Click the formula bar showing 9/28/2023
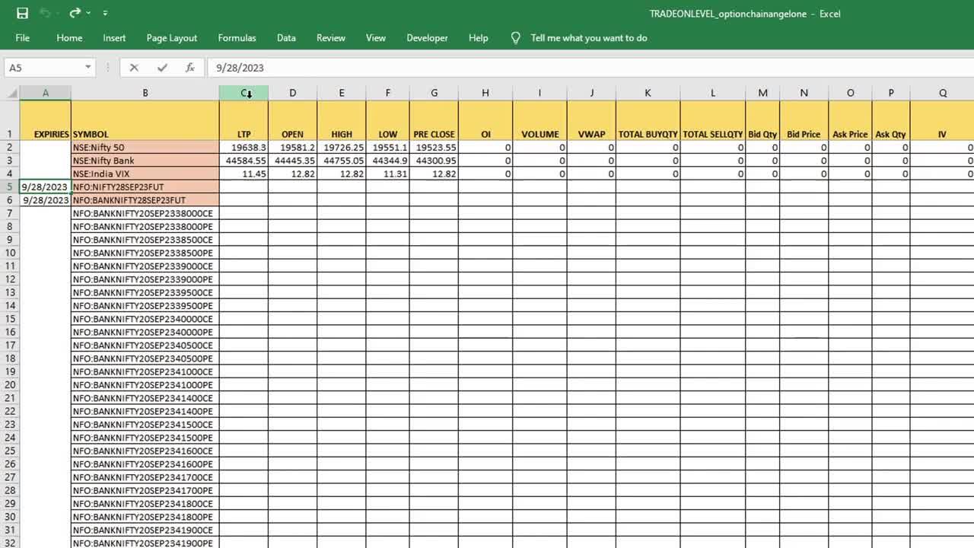974x548 pixels. point(590,68)
